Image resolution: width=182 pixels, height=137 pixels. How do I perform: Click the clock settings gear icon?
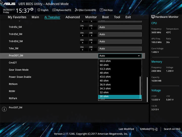pos(32,9)
